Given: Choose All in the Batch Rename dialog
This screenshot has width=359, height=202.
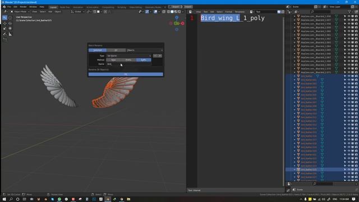Looking at the screenshot, I should pos(116,50).
